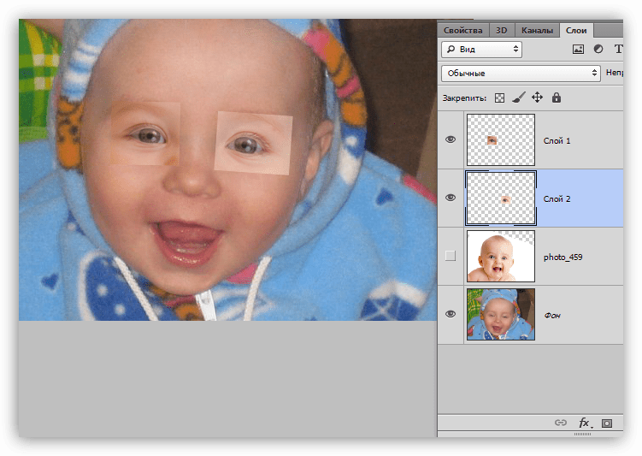Screen dimensions: 642x456
Task: Click the Фон layer name
Action: tap(552, 315)
